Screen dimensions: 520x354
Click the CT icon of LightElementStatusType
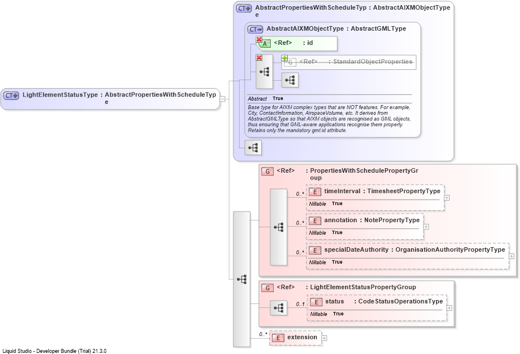pos(11,95)
